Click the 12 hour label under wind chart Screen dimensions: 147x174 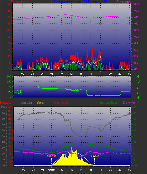pyautogui.click(x=71, y=74)
